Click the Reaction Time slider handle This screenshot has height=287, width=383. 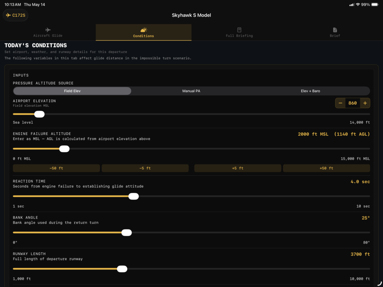tap(133, 196)
